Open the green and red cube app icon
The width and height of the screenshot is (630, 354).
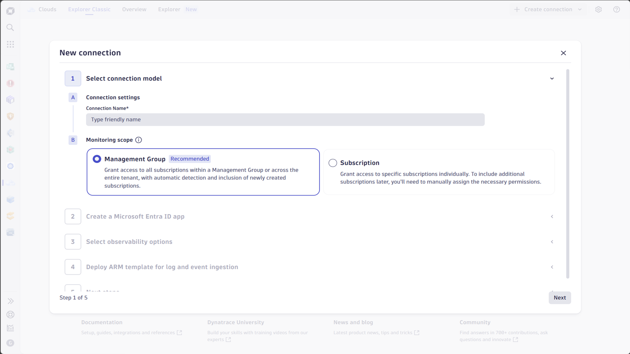(10, 150)
